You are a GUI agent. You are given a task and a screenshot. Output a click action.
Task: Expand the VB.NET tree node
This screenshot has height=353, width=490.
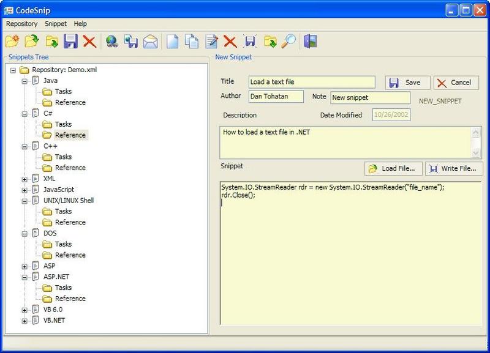point(24,321)
